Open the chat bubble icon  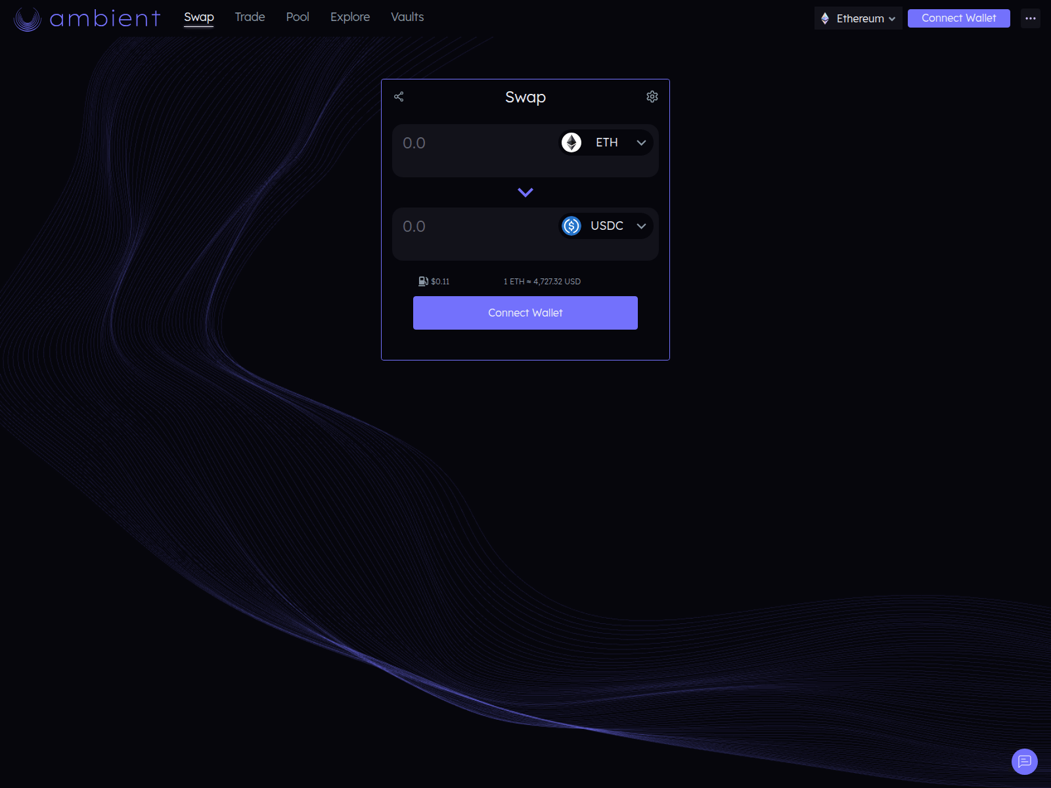coord(1024,762)
